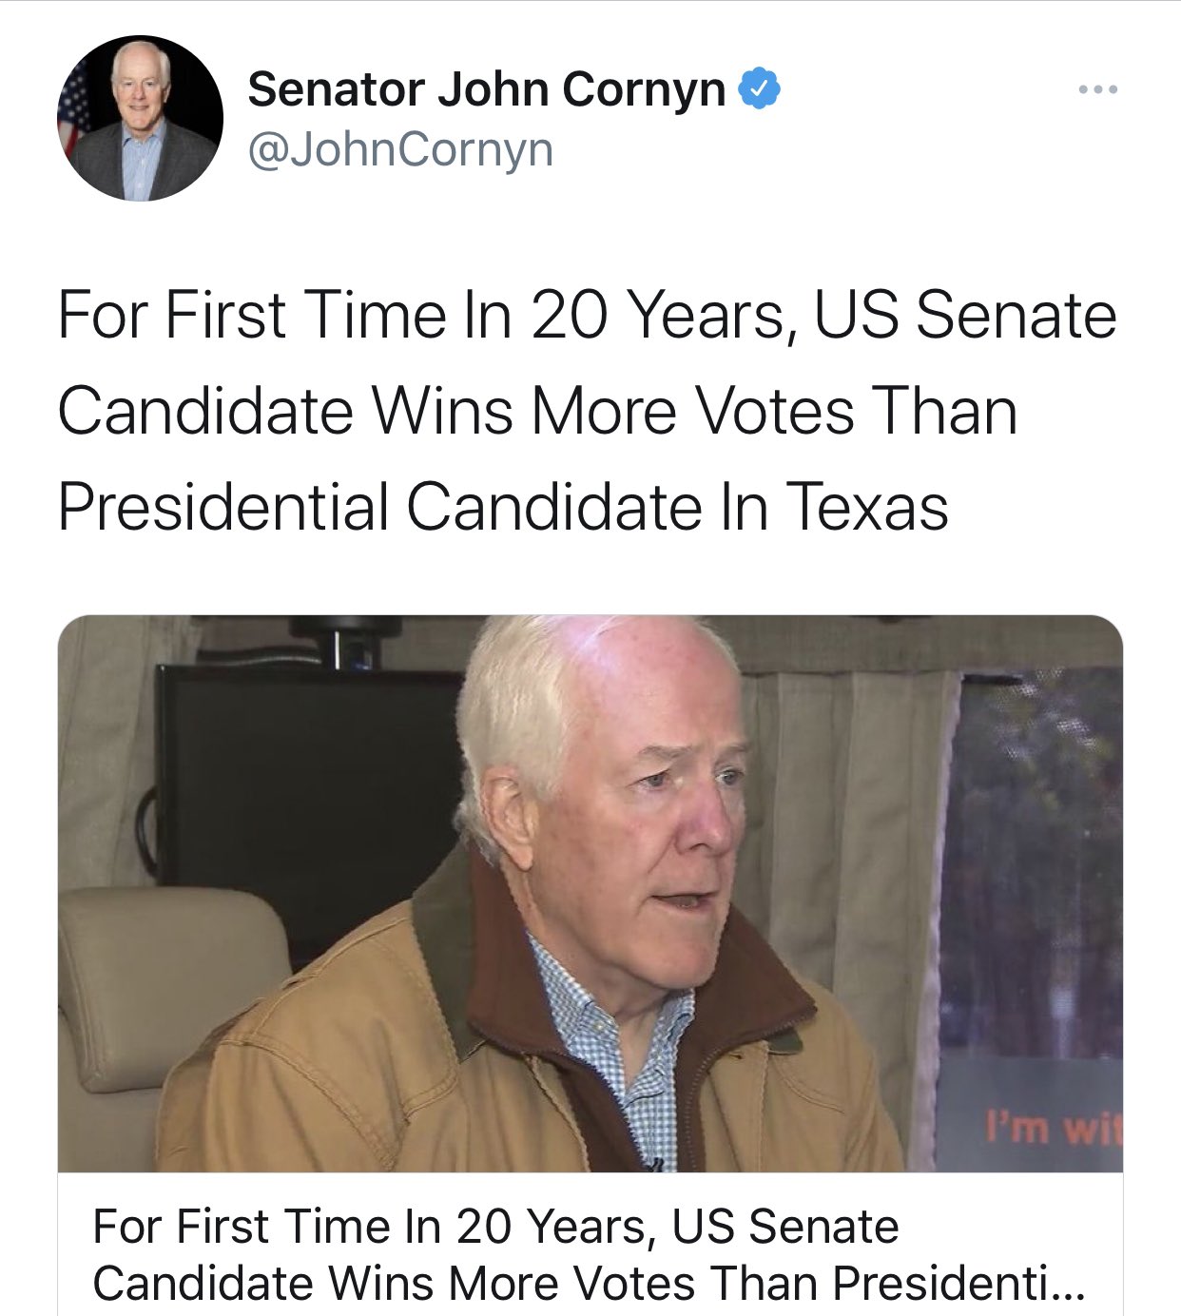Open the @JohnCornyn handle link
The width and height of the screenshot is (1181, 1316).
pyautogui.click(x=399, y=149)
